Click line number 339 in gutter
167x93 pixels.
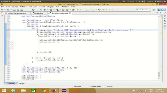8,30
